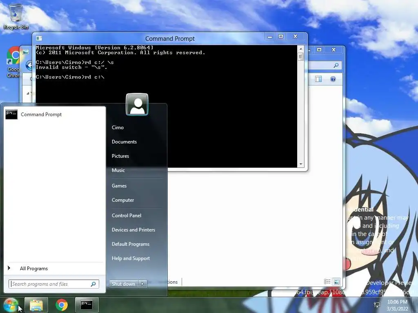
Task: Open Devices and Printers
Action: tap(133, 230)
